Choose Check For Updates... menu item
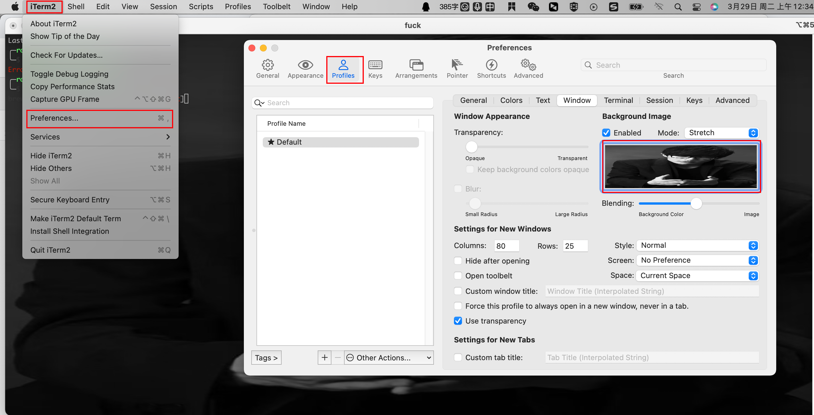Image resolution: width=814 pixels, height=415 pixels. (x=100, y=55)
